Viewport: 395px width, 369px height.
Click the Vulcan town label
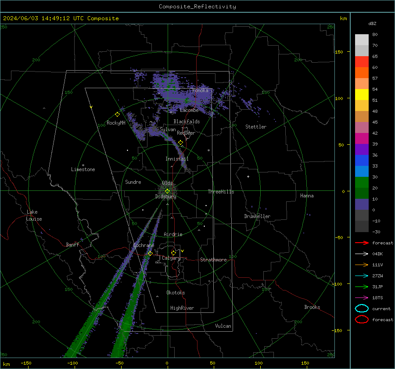pyautogui.click(x=223, y=326)
